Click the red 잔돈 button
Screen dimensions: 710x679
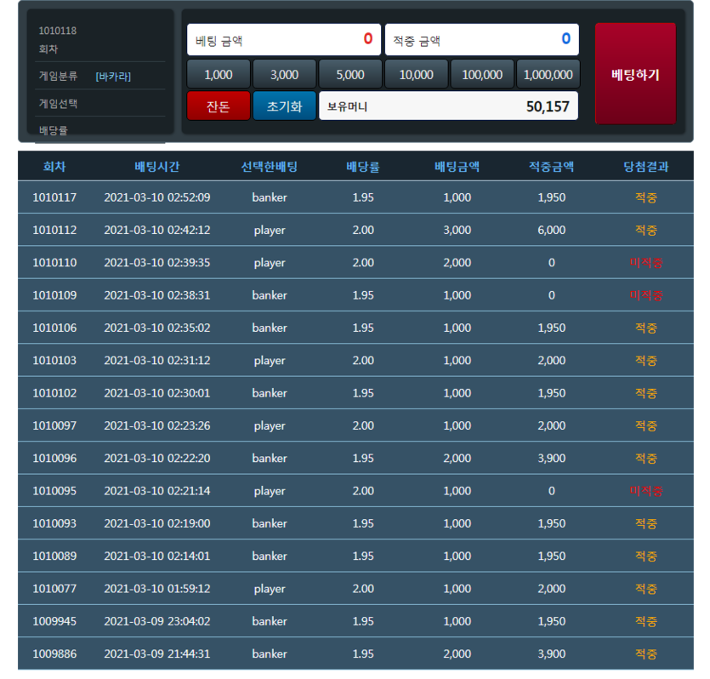point(219,106)
